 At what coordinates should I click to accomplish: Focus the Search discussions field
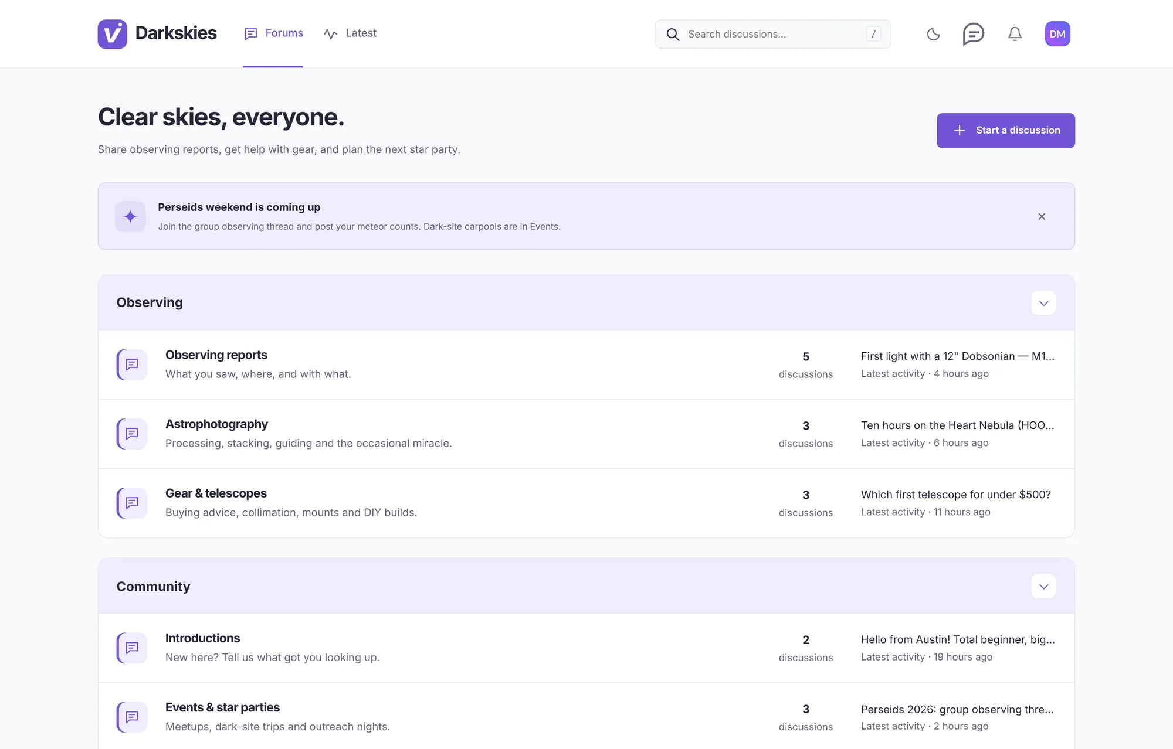tap(772, 34)
